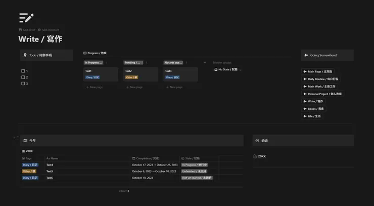Click date October 17, 2023 → October 25, 2023
The height and width of the screenshot is (206, 374).
click(x=155, y=165)
